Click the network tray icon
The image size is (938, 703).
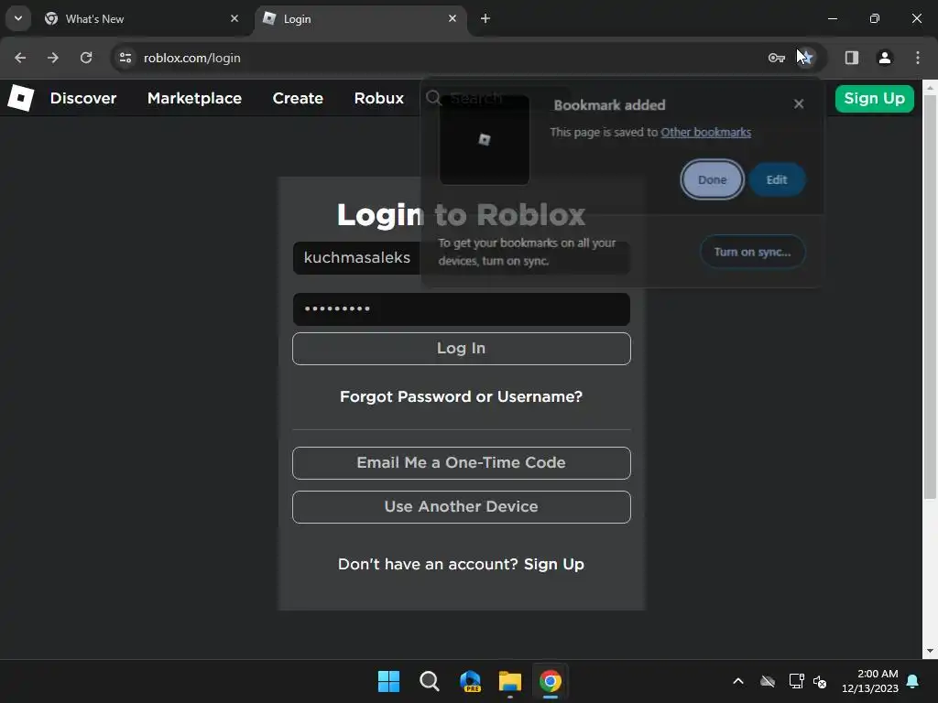[796, 681]
